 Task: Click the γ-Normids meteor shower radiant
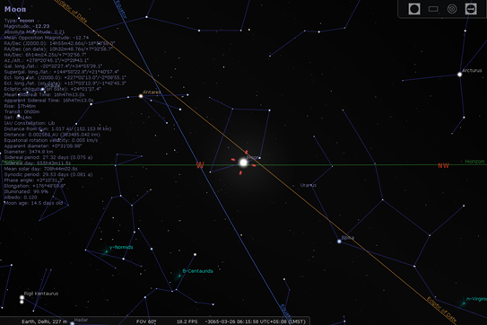[x=106, y=251]
